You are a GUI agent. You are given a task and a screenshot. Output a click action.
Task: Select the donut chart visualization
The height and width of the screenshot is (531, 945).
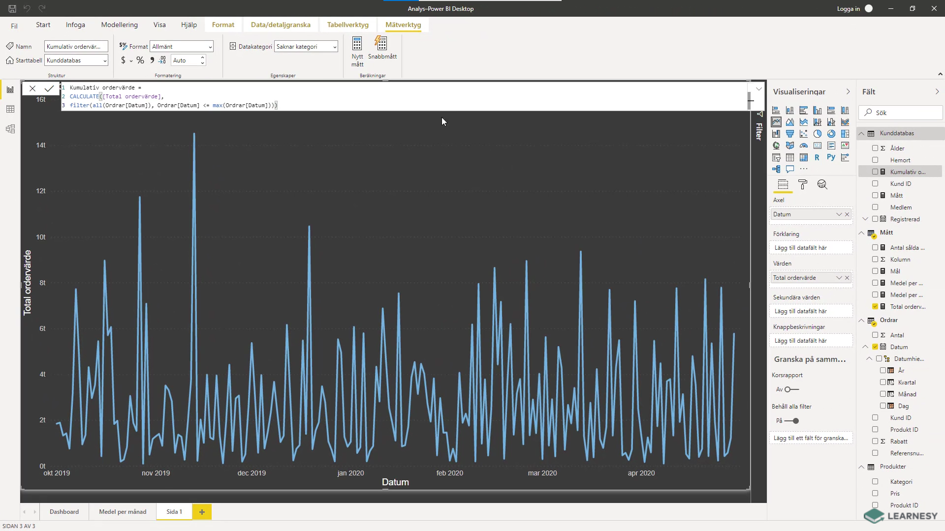pos(831,134)
